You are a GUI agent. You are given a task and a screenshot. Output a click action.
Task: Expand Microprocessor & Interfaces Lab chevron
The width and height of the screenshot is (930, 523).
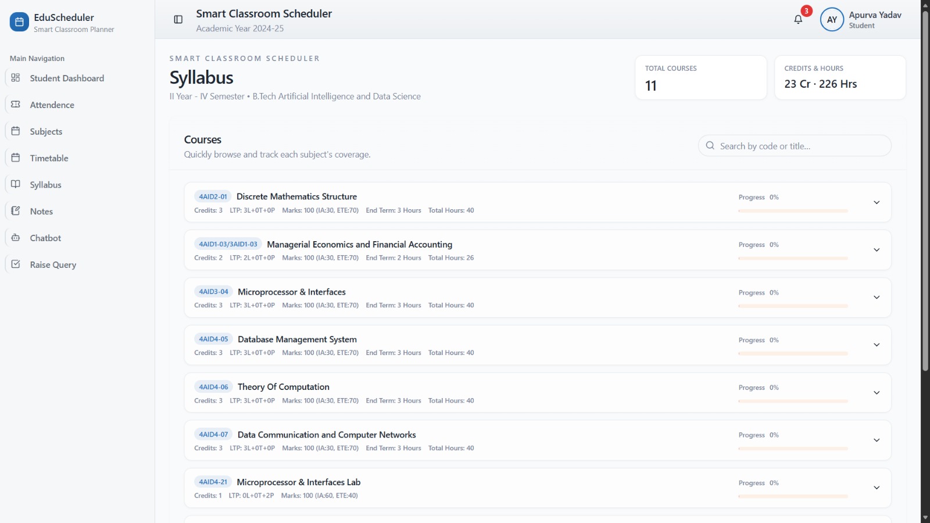(x=877, y=488)
